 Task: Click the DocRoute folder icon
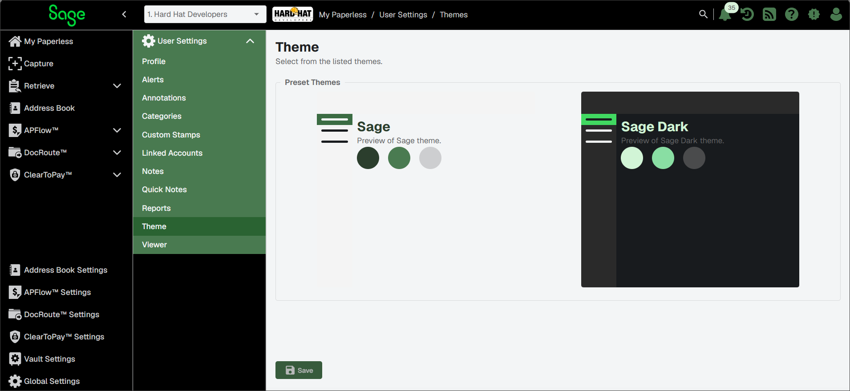pos(15,153)
